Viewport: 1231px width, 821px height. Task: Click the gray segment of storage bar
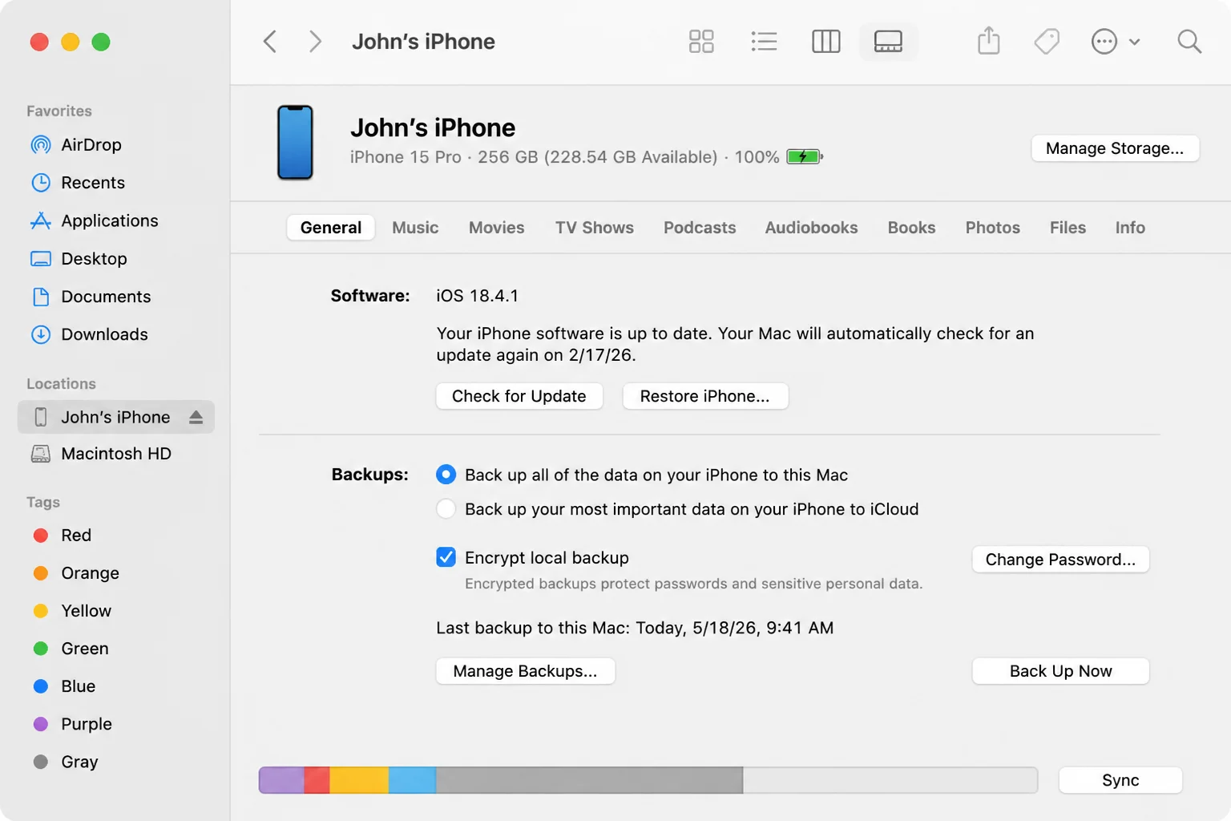[589, 780]
